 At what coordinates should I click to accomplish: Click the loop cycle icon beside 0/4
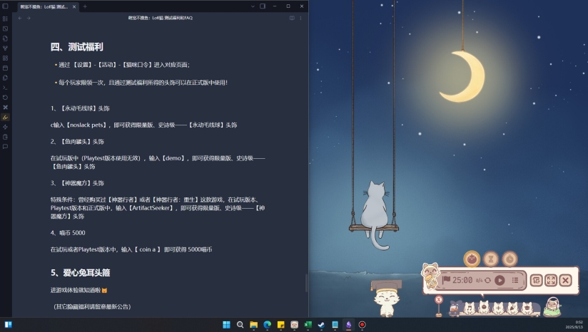(x=487, y=280)
